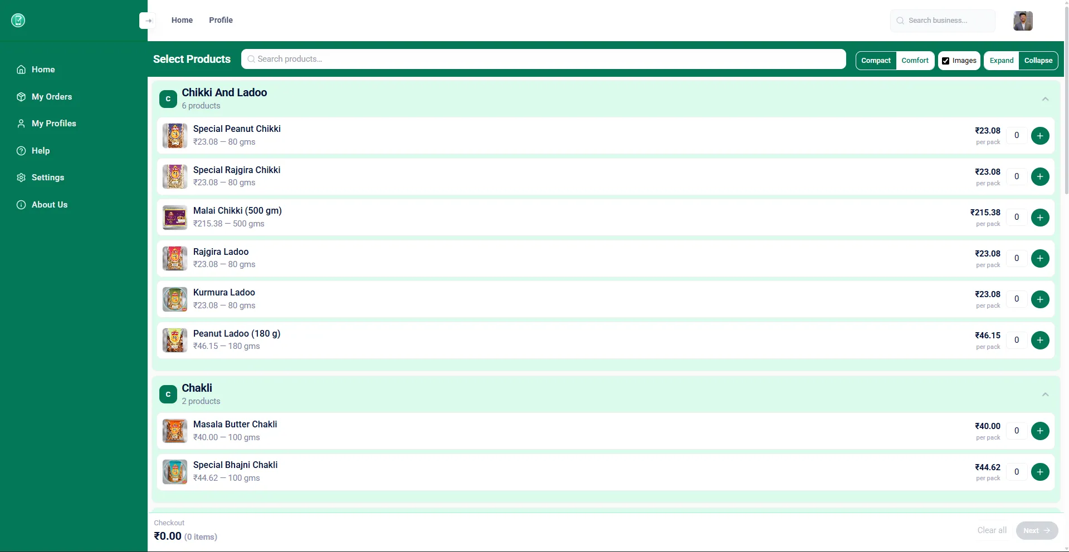Switch to Compact density view

(x=876, y=61)
